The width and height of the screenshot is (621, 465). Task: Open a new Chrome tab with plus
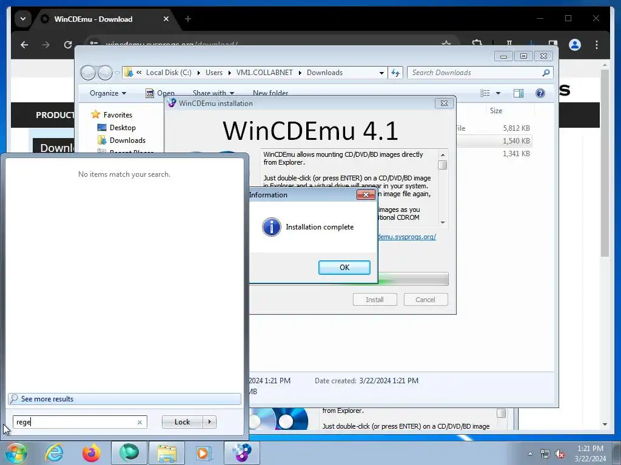click(x=188, y=19)
